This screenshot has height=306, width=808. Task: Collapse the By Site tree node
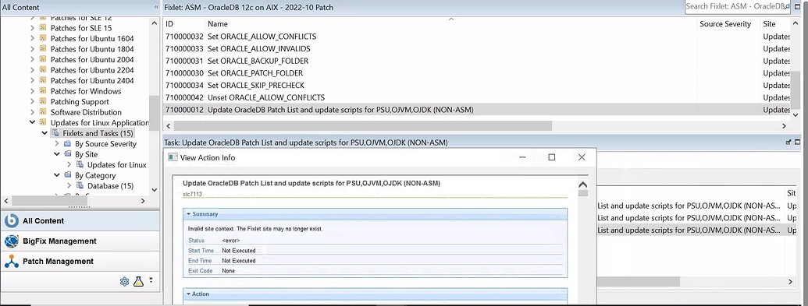coord(57,154)
